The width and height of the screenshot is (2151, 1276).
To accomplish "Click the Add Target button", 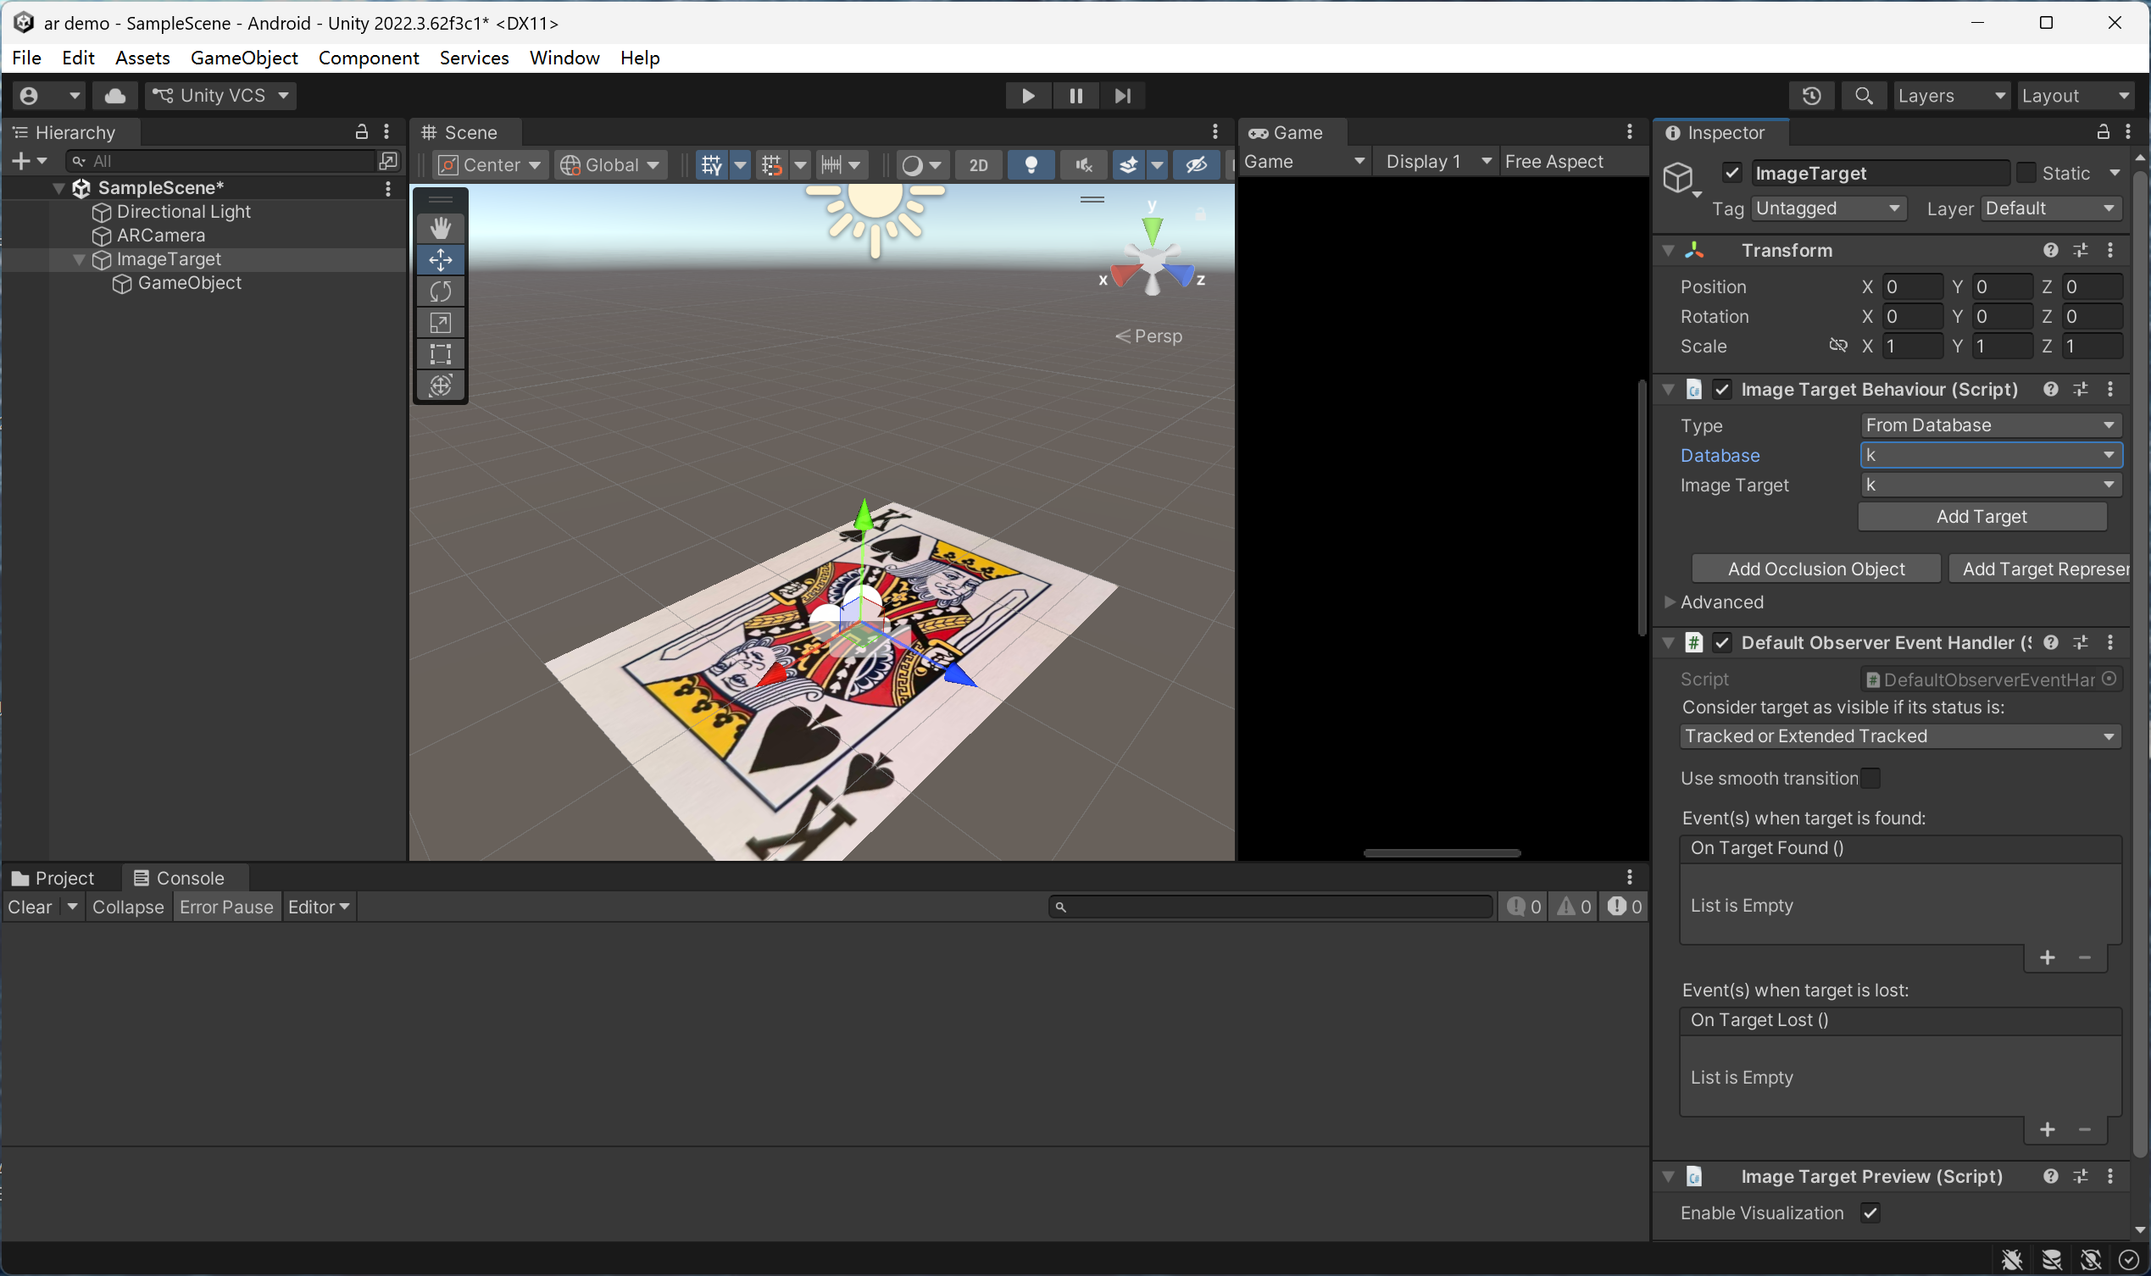I will tap(1981, 516).
